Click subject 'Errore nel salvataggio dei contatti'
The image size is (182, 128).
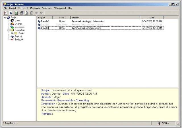point(88,22)
